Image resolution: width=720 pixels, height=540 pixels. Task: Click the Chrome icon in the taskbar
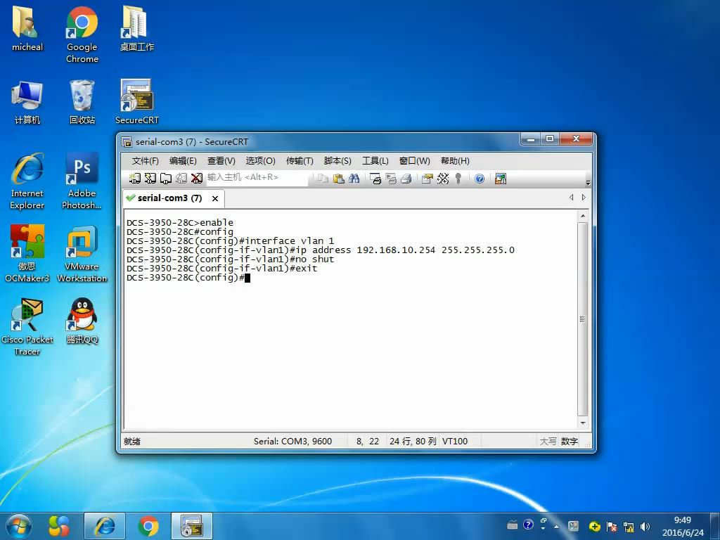tap(148, 526)
